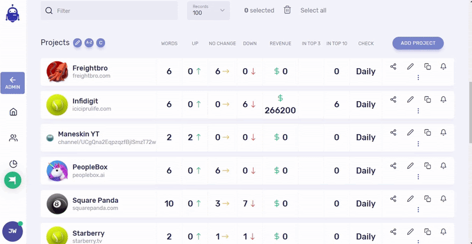This screenshot has width=472, height=244.
Task: Edit the PeopleBox project
Action: (410, 166)
